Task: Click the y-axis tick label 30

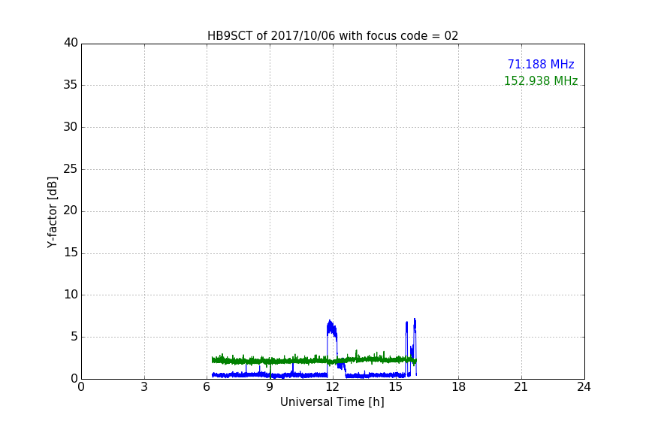Action: (x=71, y=127)
